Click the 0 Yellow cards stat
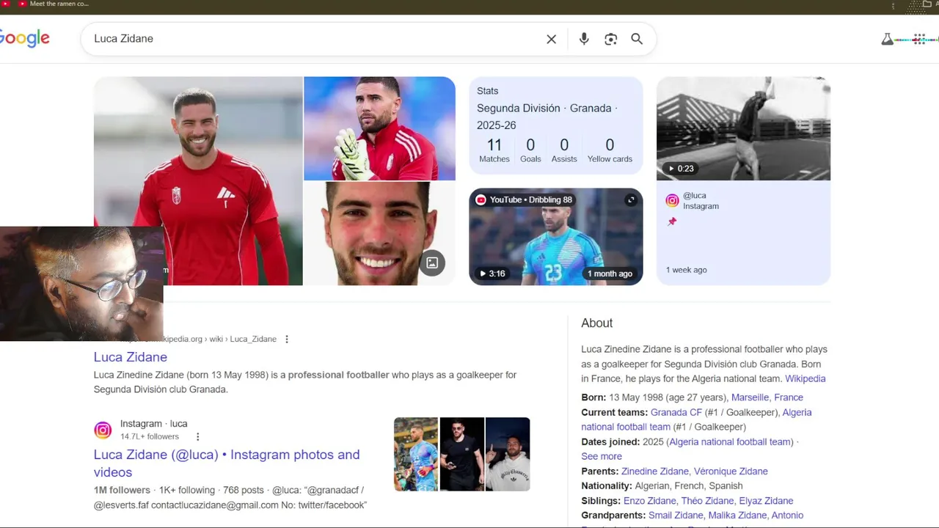Screen dimensions: 939x528 [610, 150]
